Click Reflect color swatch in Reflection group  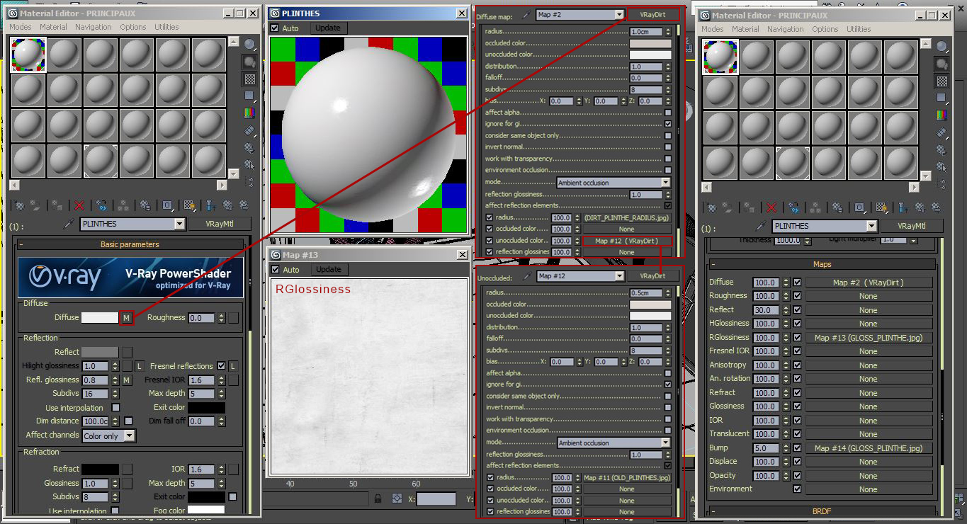99,352
